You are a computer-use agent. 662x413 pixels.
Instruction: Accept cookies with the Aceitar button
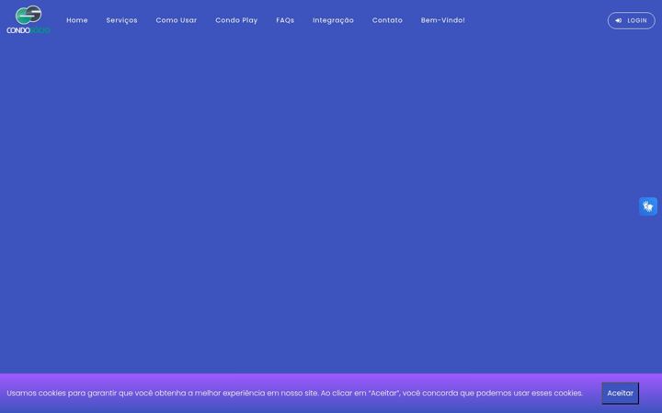point(621,393)
